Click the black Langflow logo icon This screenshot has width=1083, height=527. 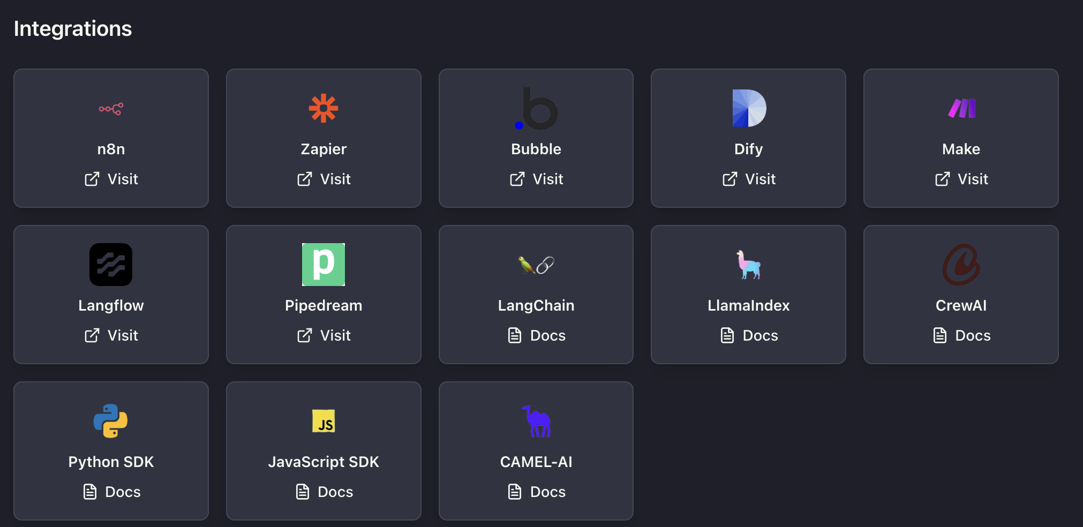111,265
